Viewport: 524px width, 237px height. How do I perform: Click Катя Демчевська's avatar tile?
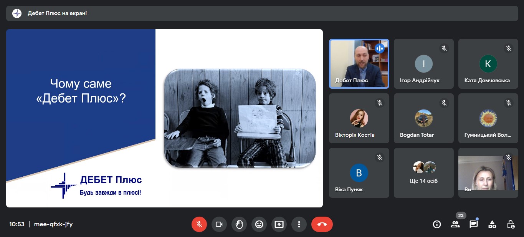[488, 64]
